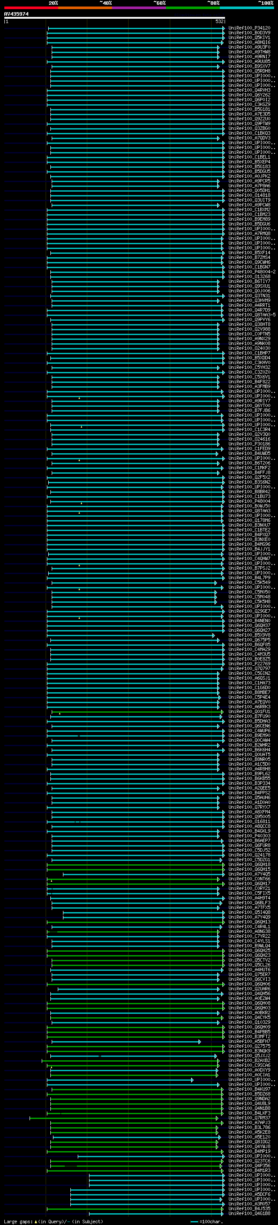Select hit UniRef100_A9THW8
Image resolution: width=278 pixels, height=1225 pixels.
pos(249,52)
